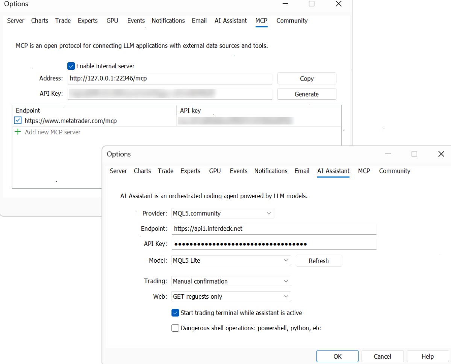Refresh the model list
The height and width of the screenshot is (364, 451).
coord(319,261)
